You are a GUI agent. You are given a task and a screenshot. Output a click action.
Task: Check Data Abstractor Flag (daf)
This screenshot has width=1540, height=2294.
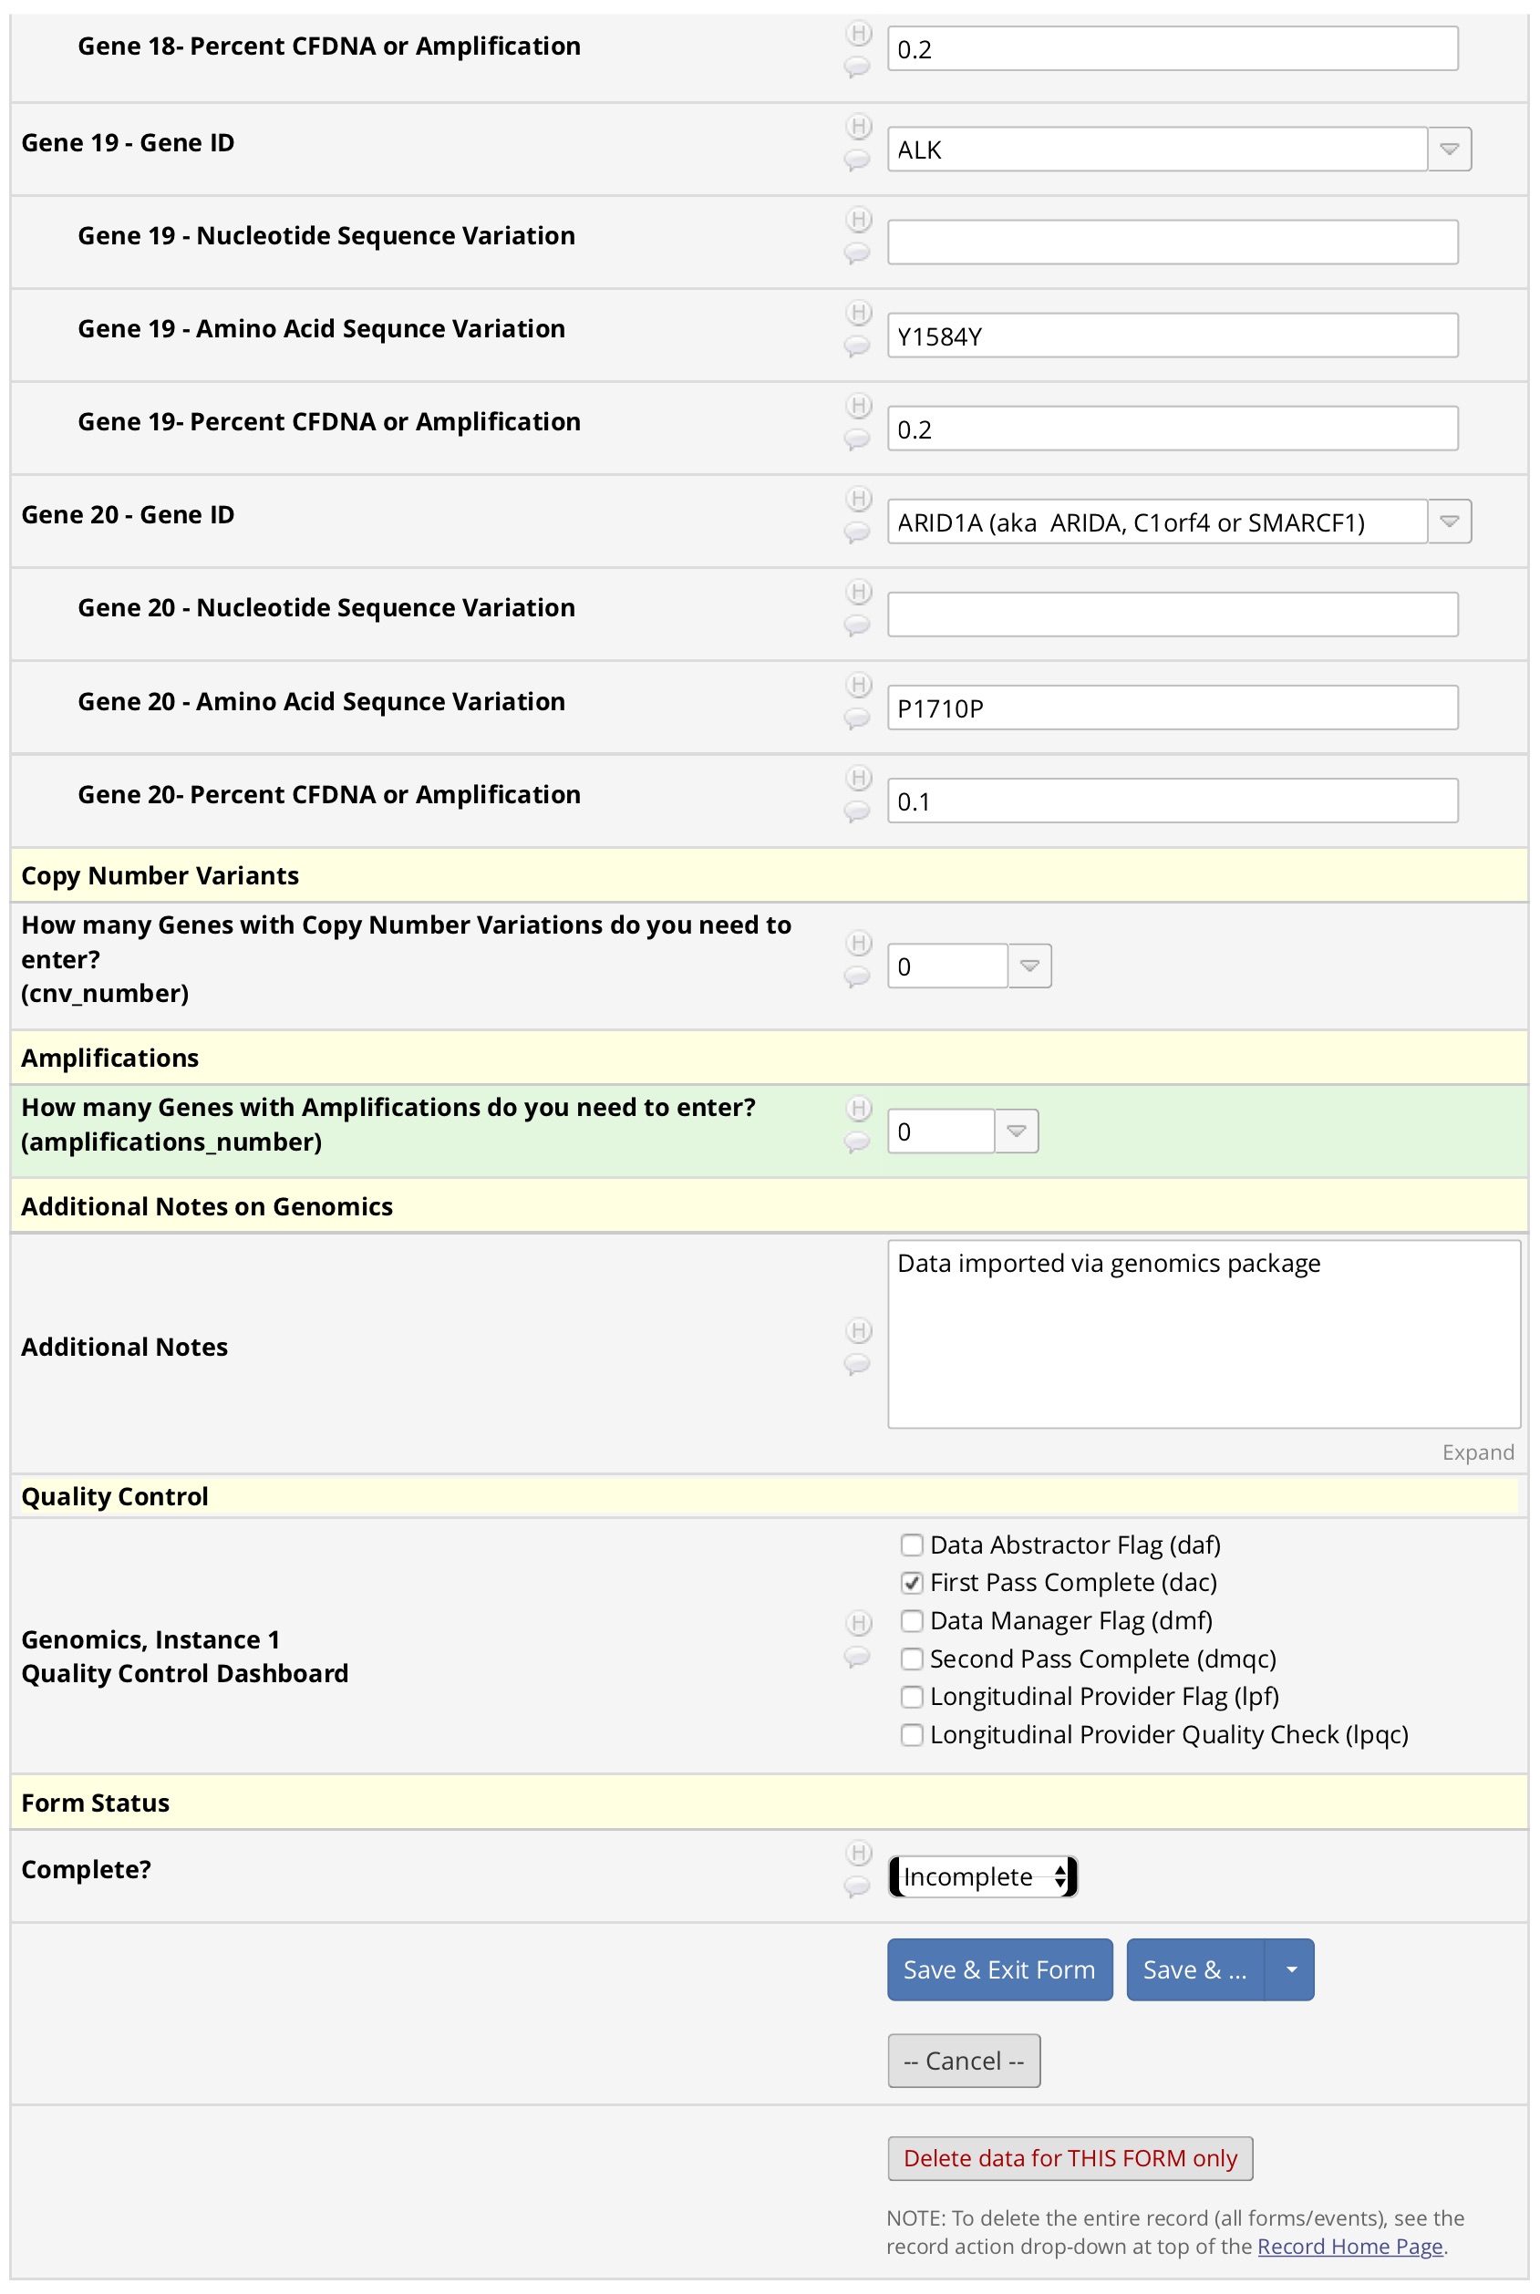coord(912,1545)
